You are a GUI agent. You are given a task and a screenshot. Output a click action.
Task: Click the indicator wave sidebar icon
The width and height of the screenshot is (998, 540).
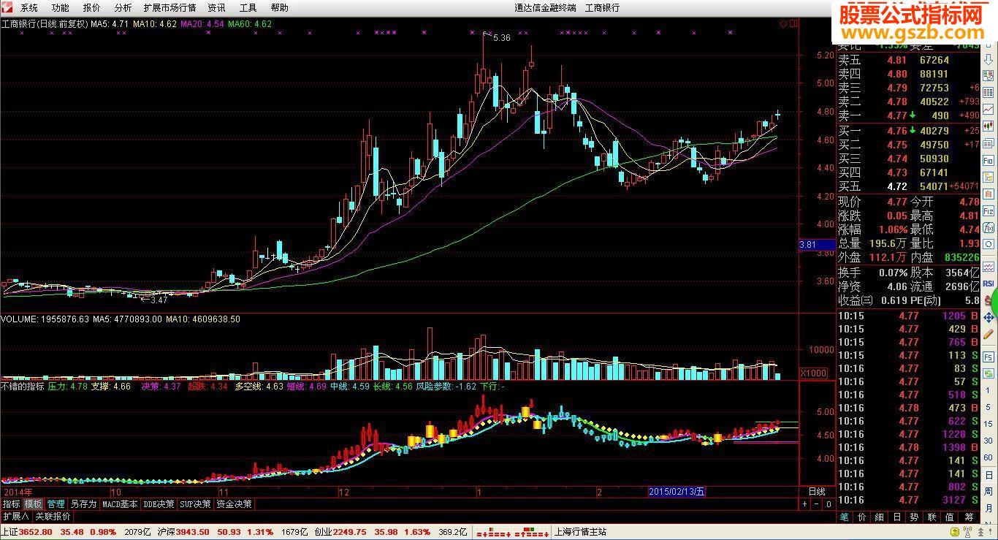[989, 267]
